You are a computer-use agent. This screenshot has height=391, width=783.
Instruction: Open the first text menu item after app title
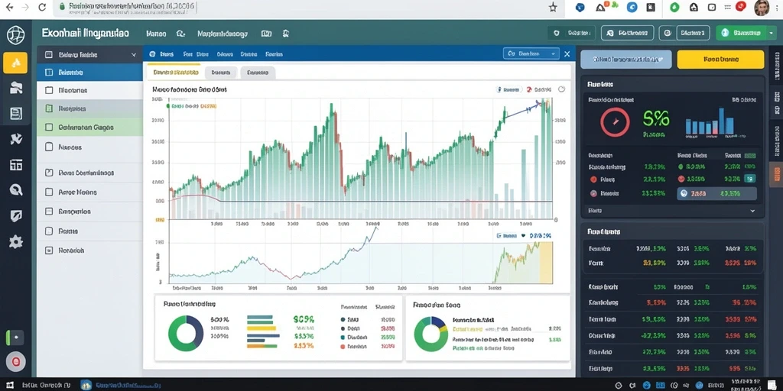coord(156,34)
